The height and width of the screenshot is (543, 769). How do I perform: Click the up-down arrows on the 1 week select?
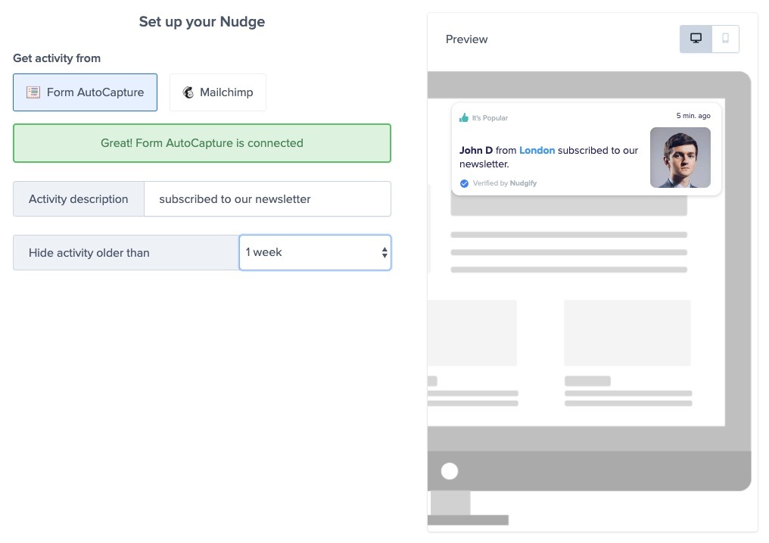(384, 252)
